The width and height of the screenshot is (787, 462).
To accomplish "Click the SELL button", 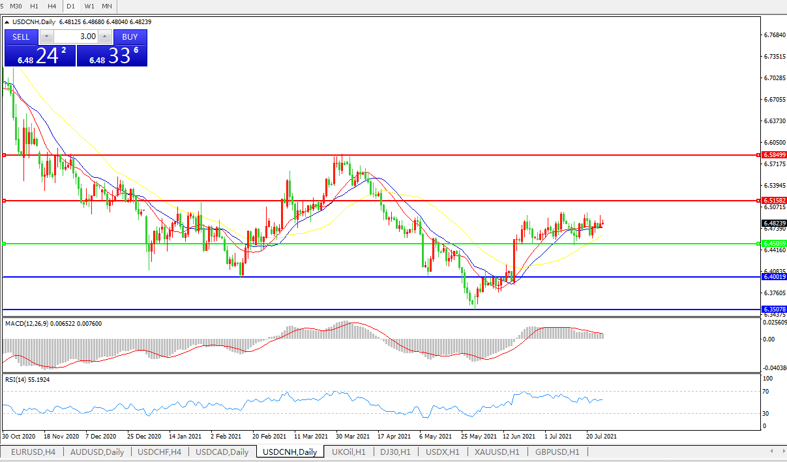I will click(x=21, y=37).
